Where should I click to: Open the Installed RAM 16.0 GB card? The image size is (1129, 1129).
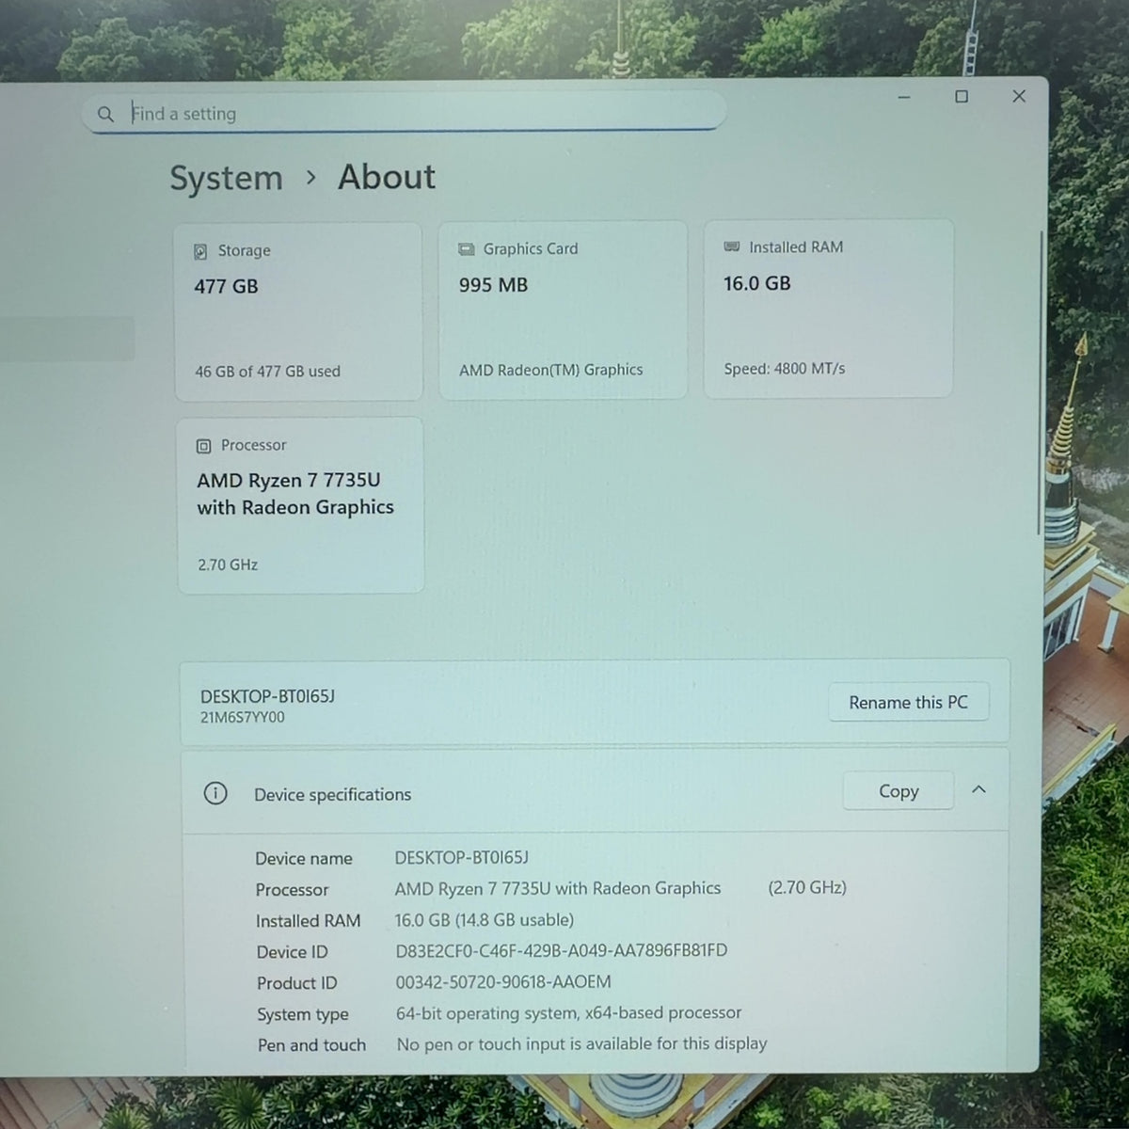(828, 309)
